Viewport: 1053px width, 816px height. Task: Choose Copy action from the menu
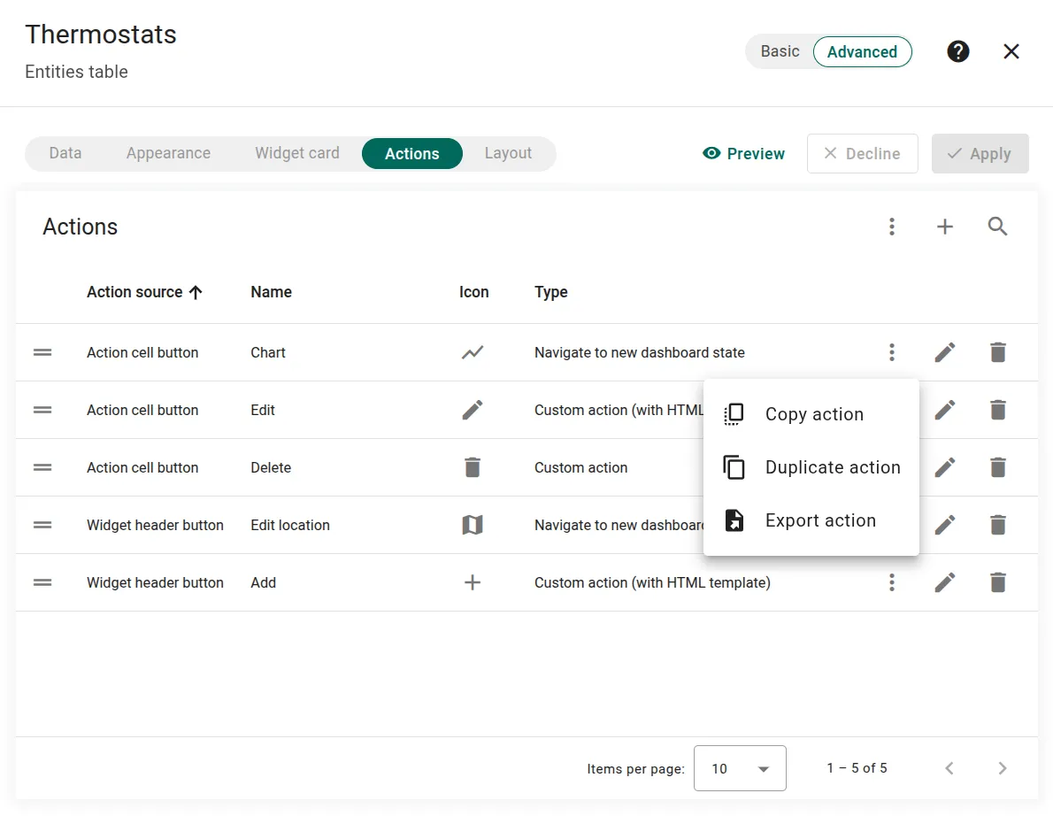click(811, 414)
